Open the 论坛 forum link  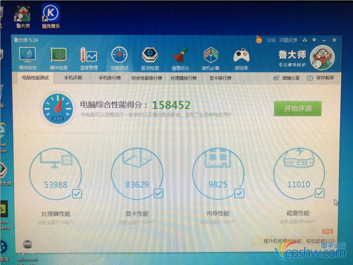tap(271, 40)
